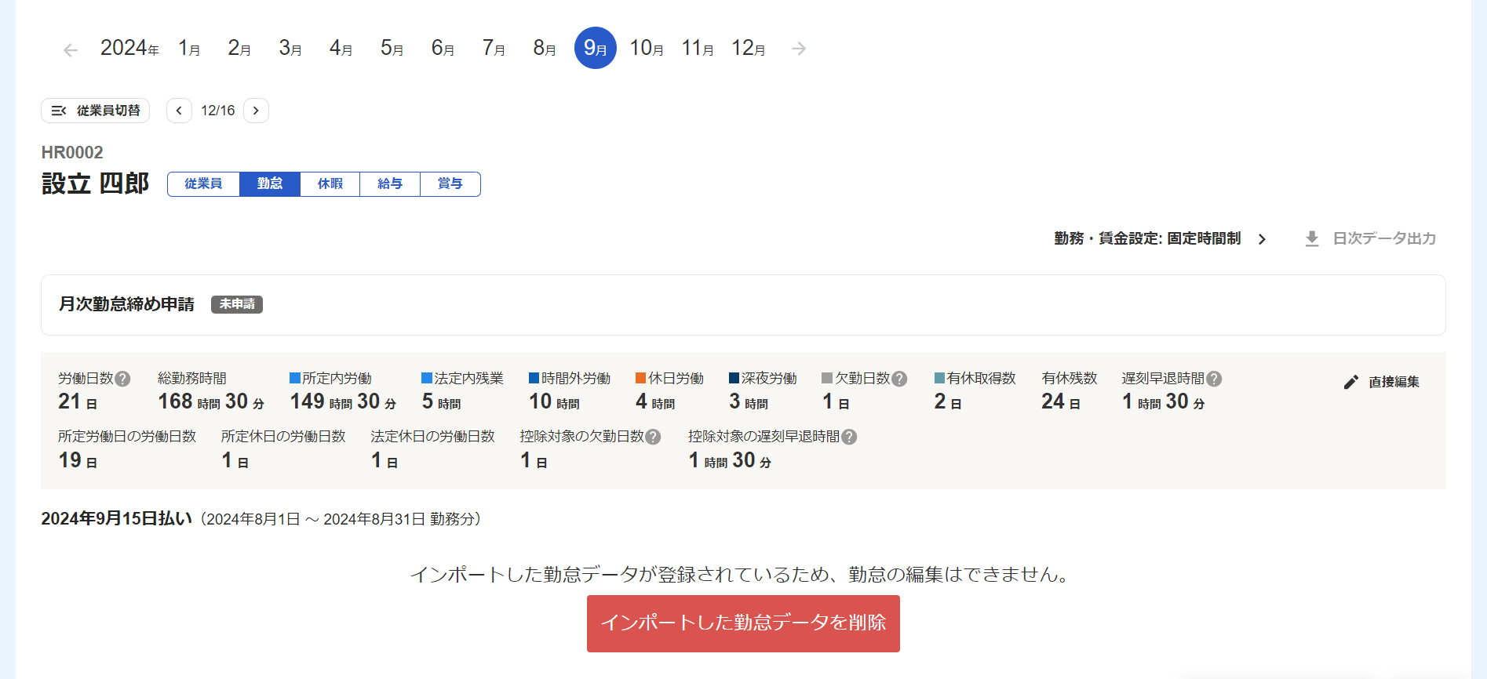This screenshot has height=679, width=1487.
Task: Select June (6月) in month selector
Action: [x=443, y=49]
